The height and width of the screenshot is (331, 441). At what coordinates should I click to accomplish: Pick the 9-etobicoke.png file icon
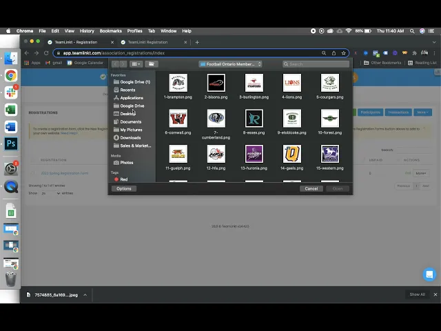[292, 118]
